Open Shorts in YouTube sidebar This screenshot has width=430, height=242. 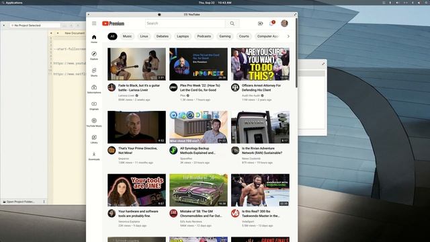(x=94, y=72)
